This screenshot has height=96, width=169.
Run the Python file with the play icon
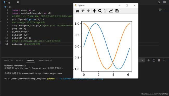coord(159,2)
